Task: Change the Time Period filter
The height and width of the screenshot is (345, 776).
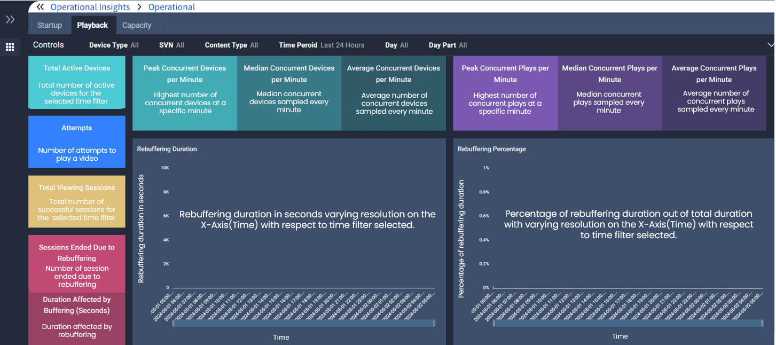Action: (321, 45)
